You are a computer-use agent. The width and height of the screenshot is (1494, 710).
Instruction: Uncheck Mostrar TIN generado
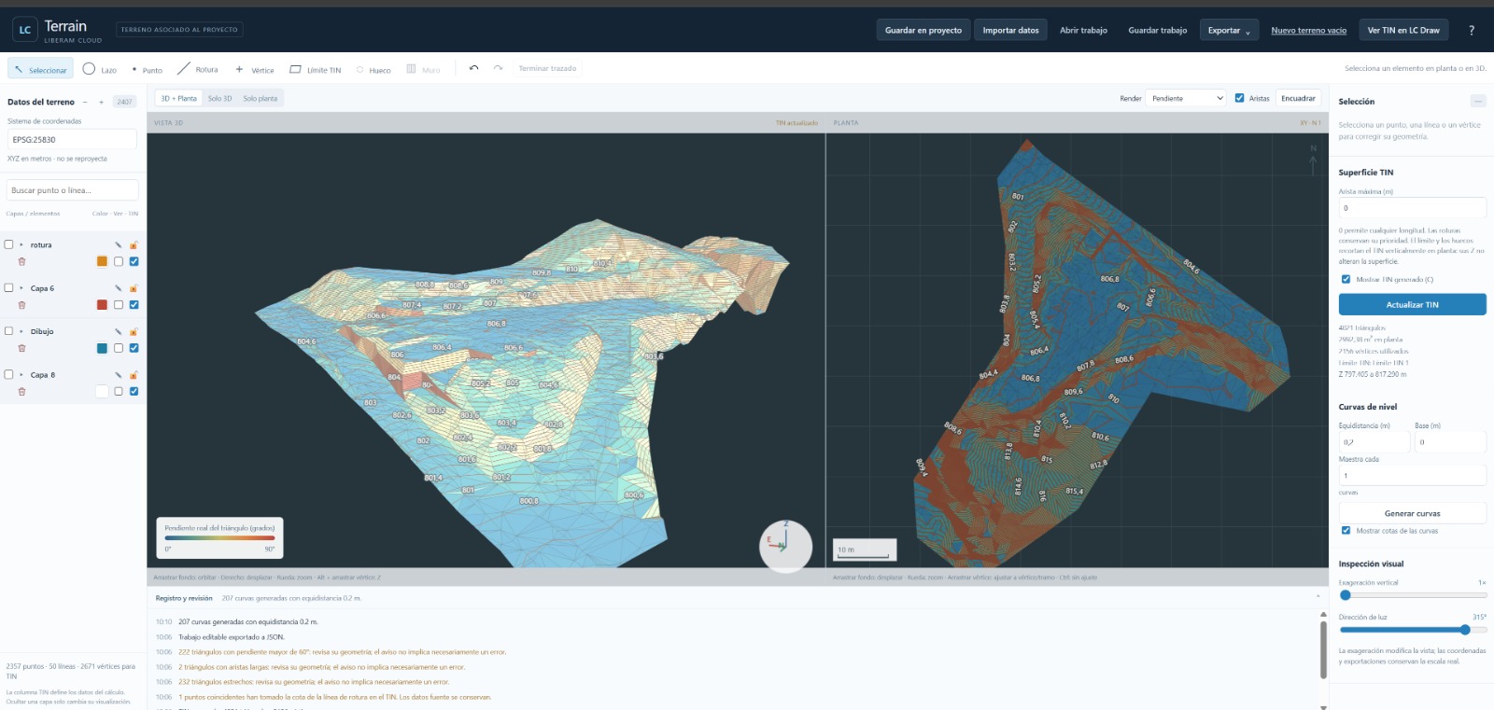pos(1346,279)
